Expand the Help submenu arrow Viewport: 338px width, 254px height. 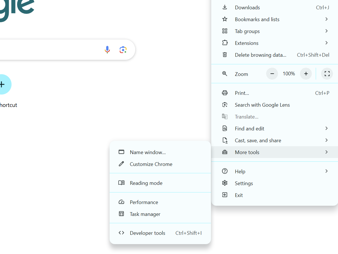[326, 171]
